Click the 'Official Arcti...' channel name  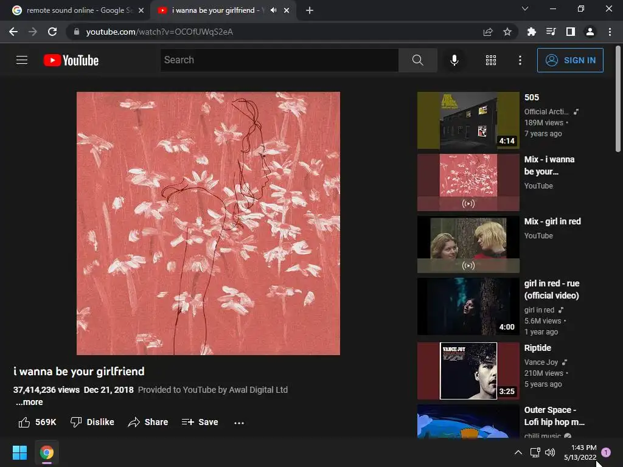pos(546,112)
